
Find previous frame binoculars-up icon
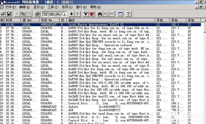point(112,14)
